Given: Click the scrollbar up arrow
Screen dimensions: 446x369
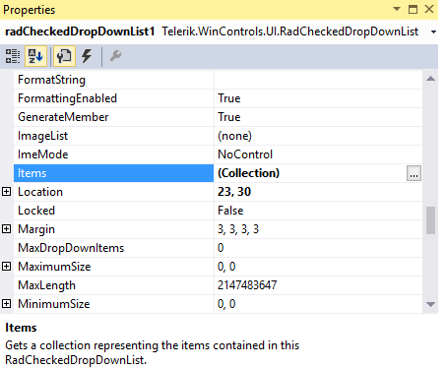Looking at the screenshot, I should pyautogui.click(x=430, y=79).
